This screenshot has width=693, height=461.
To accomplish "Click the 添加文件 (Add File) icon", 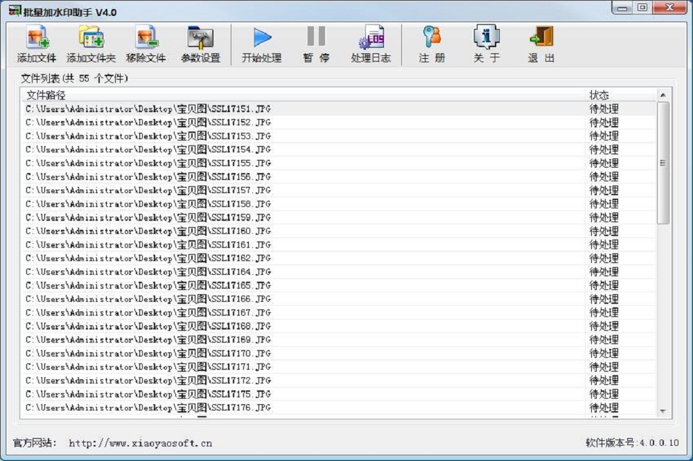I will click(x=37, y=37).
